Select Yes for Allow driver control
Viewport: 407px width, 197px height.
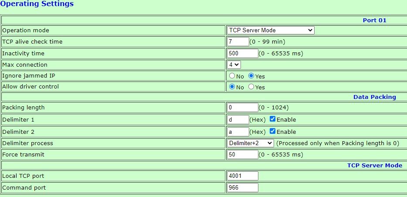point(251,87)
